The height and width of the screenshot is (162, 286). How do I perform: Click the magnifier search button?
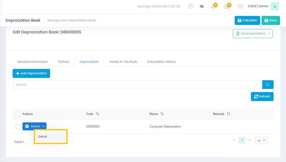268,85
